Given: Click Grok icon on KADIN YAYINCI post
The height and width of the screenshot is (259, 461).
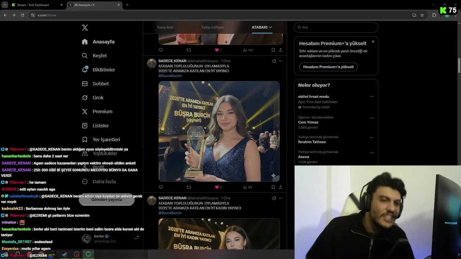Looking at the screenshot, I should (x=274, y=198).
